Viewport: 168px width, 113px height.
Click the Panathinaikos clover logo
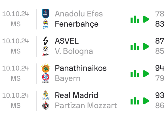pyautogui.click(x=46, y=68)
